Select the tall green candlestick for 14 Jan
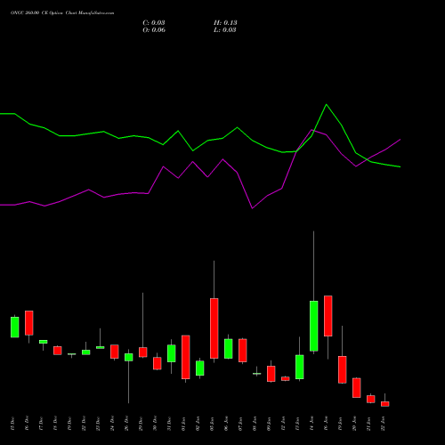 314,326
